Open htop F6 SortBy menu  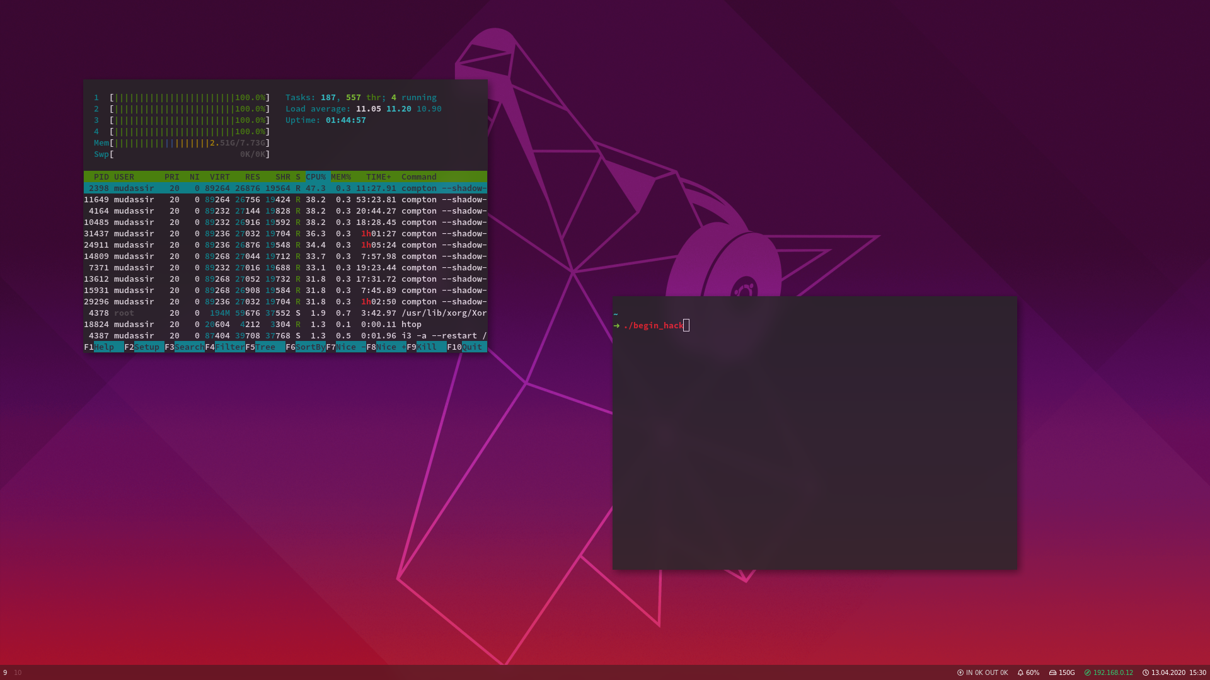pyautogui.click(x=306, y=347)
